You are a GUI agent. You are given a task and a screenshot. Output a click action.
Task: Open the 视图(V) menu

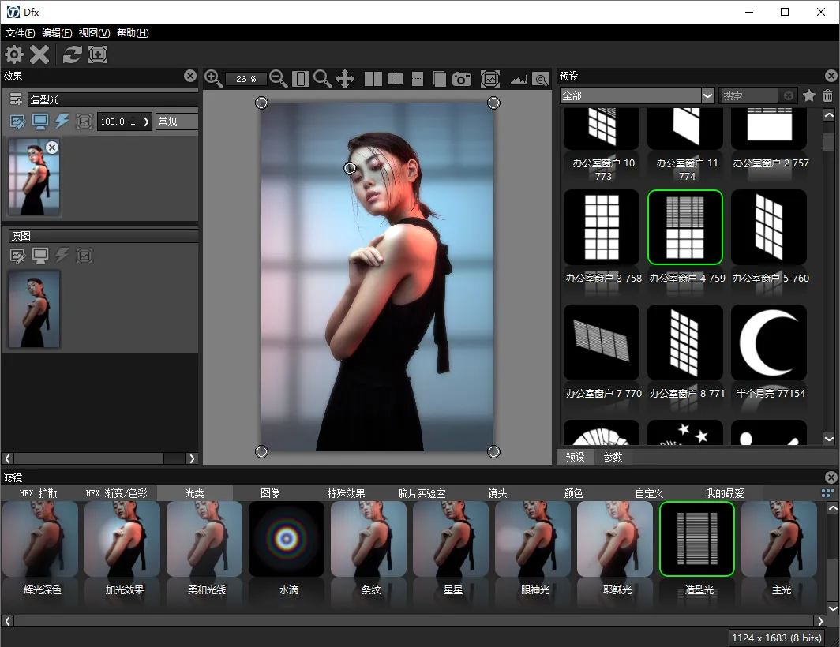click(x=94, y=33)
